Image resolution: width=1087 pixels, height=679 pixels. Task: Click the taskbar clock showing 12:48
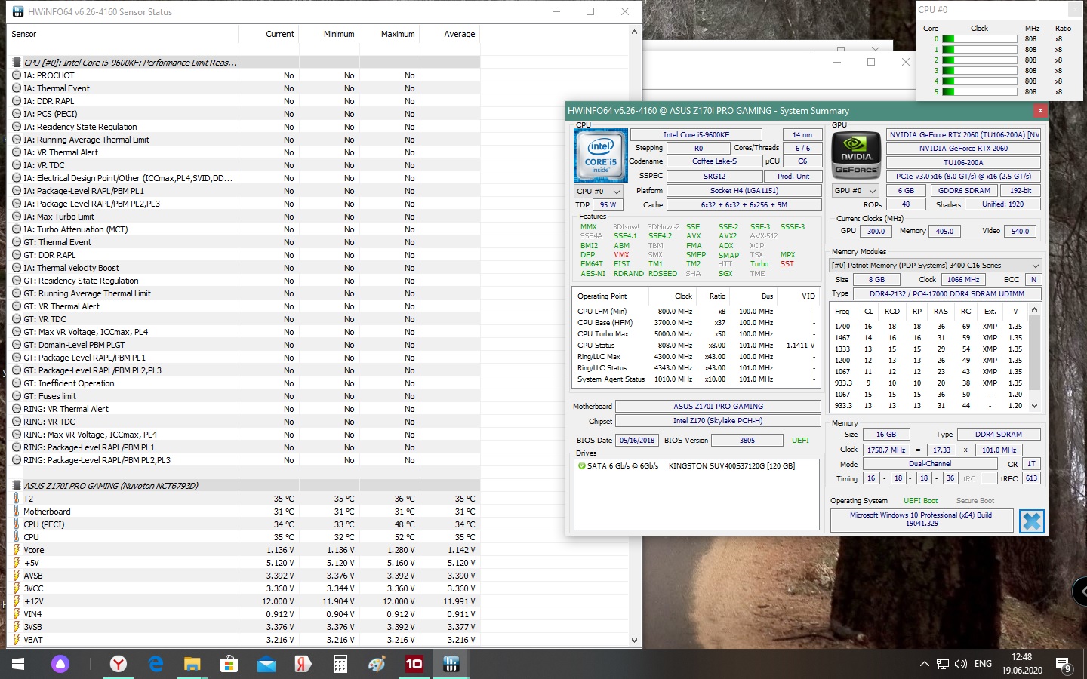(x=1022, y=664)
